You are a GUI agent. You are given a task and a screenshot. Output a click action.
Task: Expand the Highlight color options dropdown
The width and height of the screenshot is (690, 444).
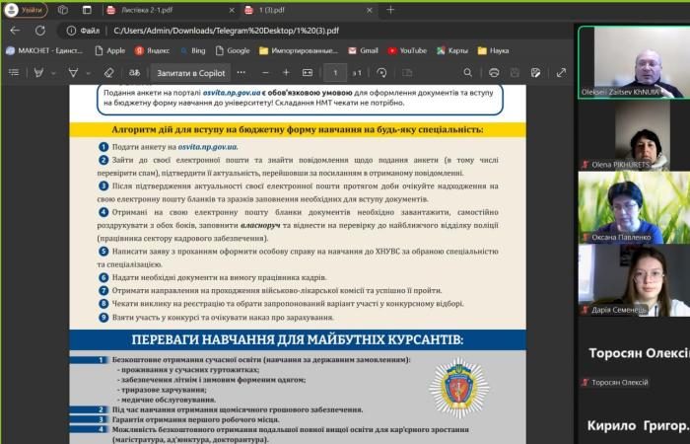88,72
